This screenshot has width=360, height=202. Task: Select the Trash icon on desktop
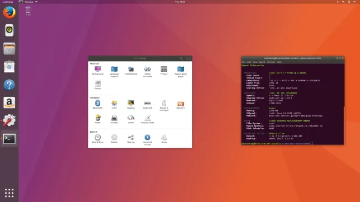[28, 11]
